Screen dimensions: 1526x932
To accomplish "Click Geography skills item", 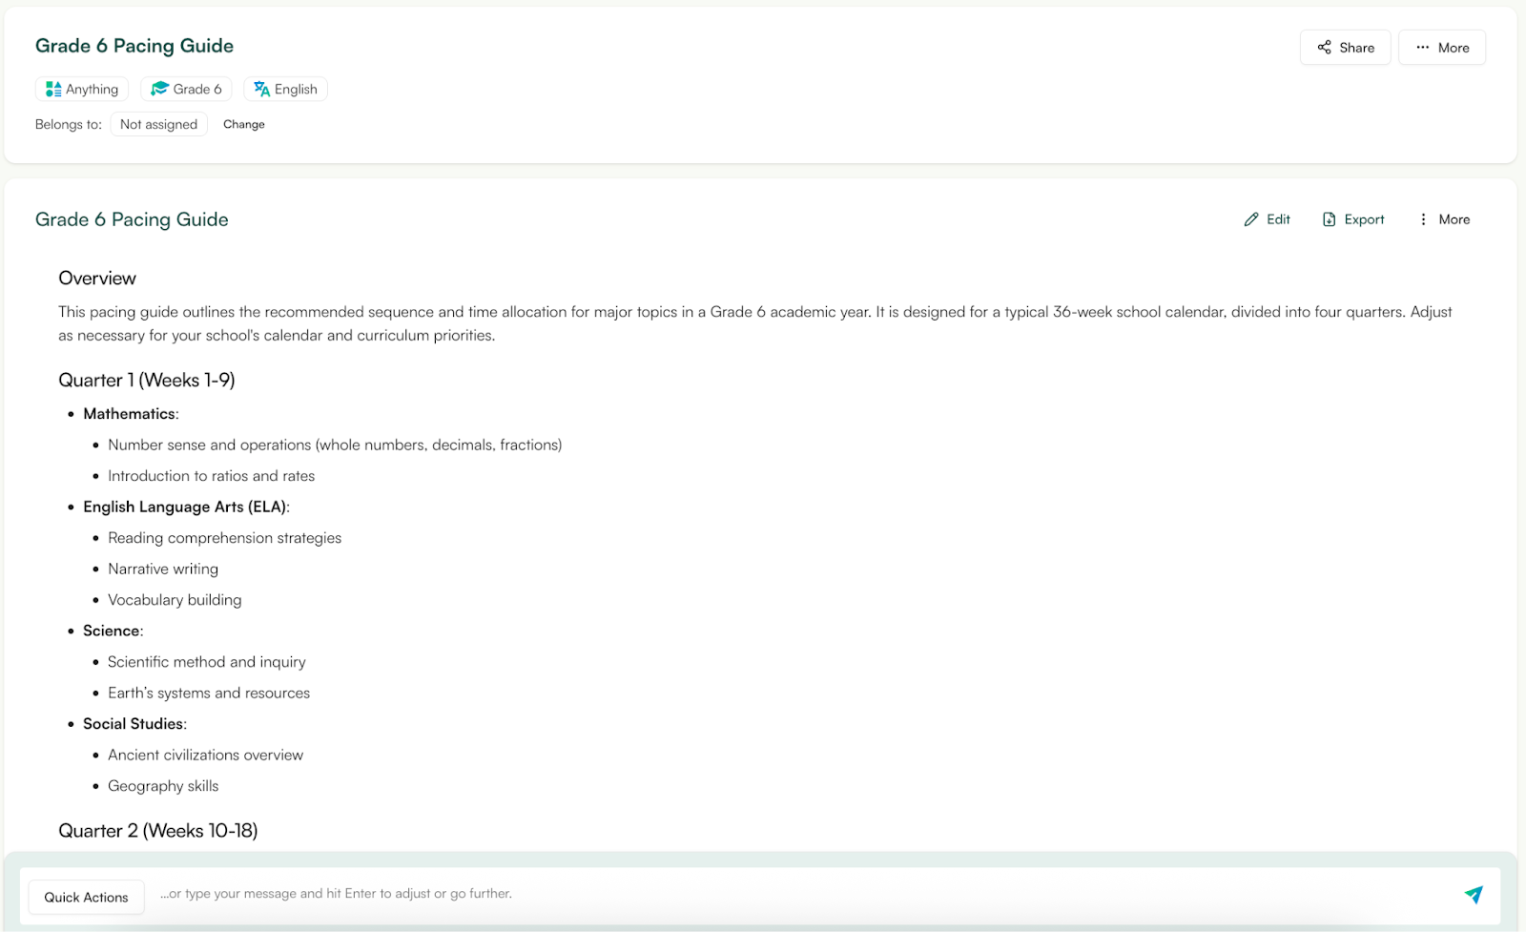I will 163,786.
